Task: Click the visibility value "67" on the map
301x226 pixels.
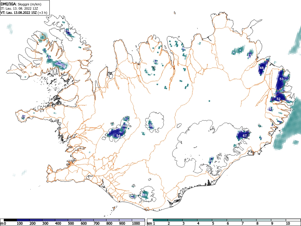Action: point(244,136)
